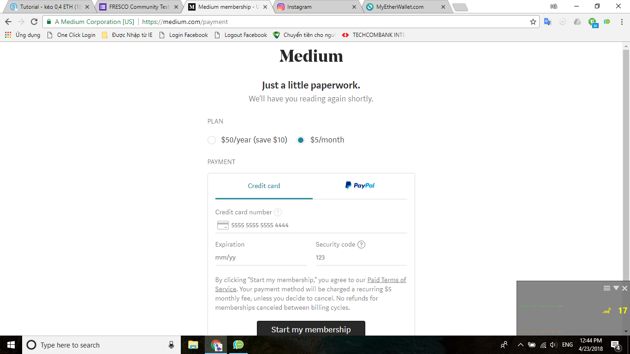The image size is (630, 354).
Task: Open the Google Translate extension
Action: 548,22
